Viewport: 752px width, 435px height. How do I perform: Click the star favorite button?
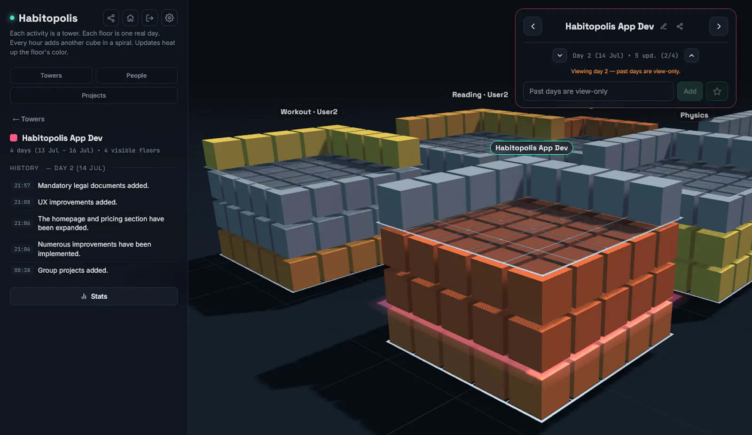(x=717, y=91)
